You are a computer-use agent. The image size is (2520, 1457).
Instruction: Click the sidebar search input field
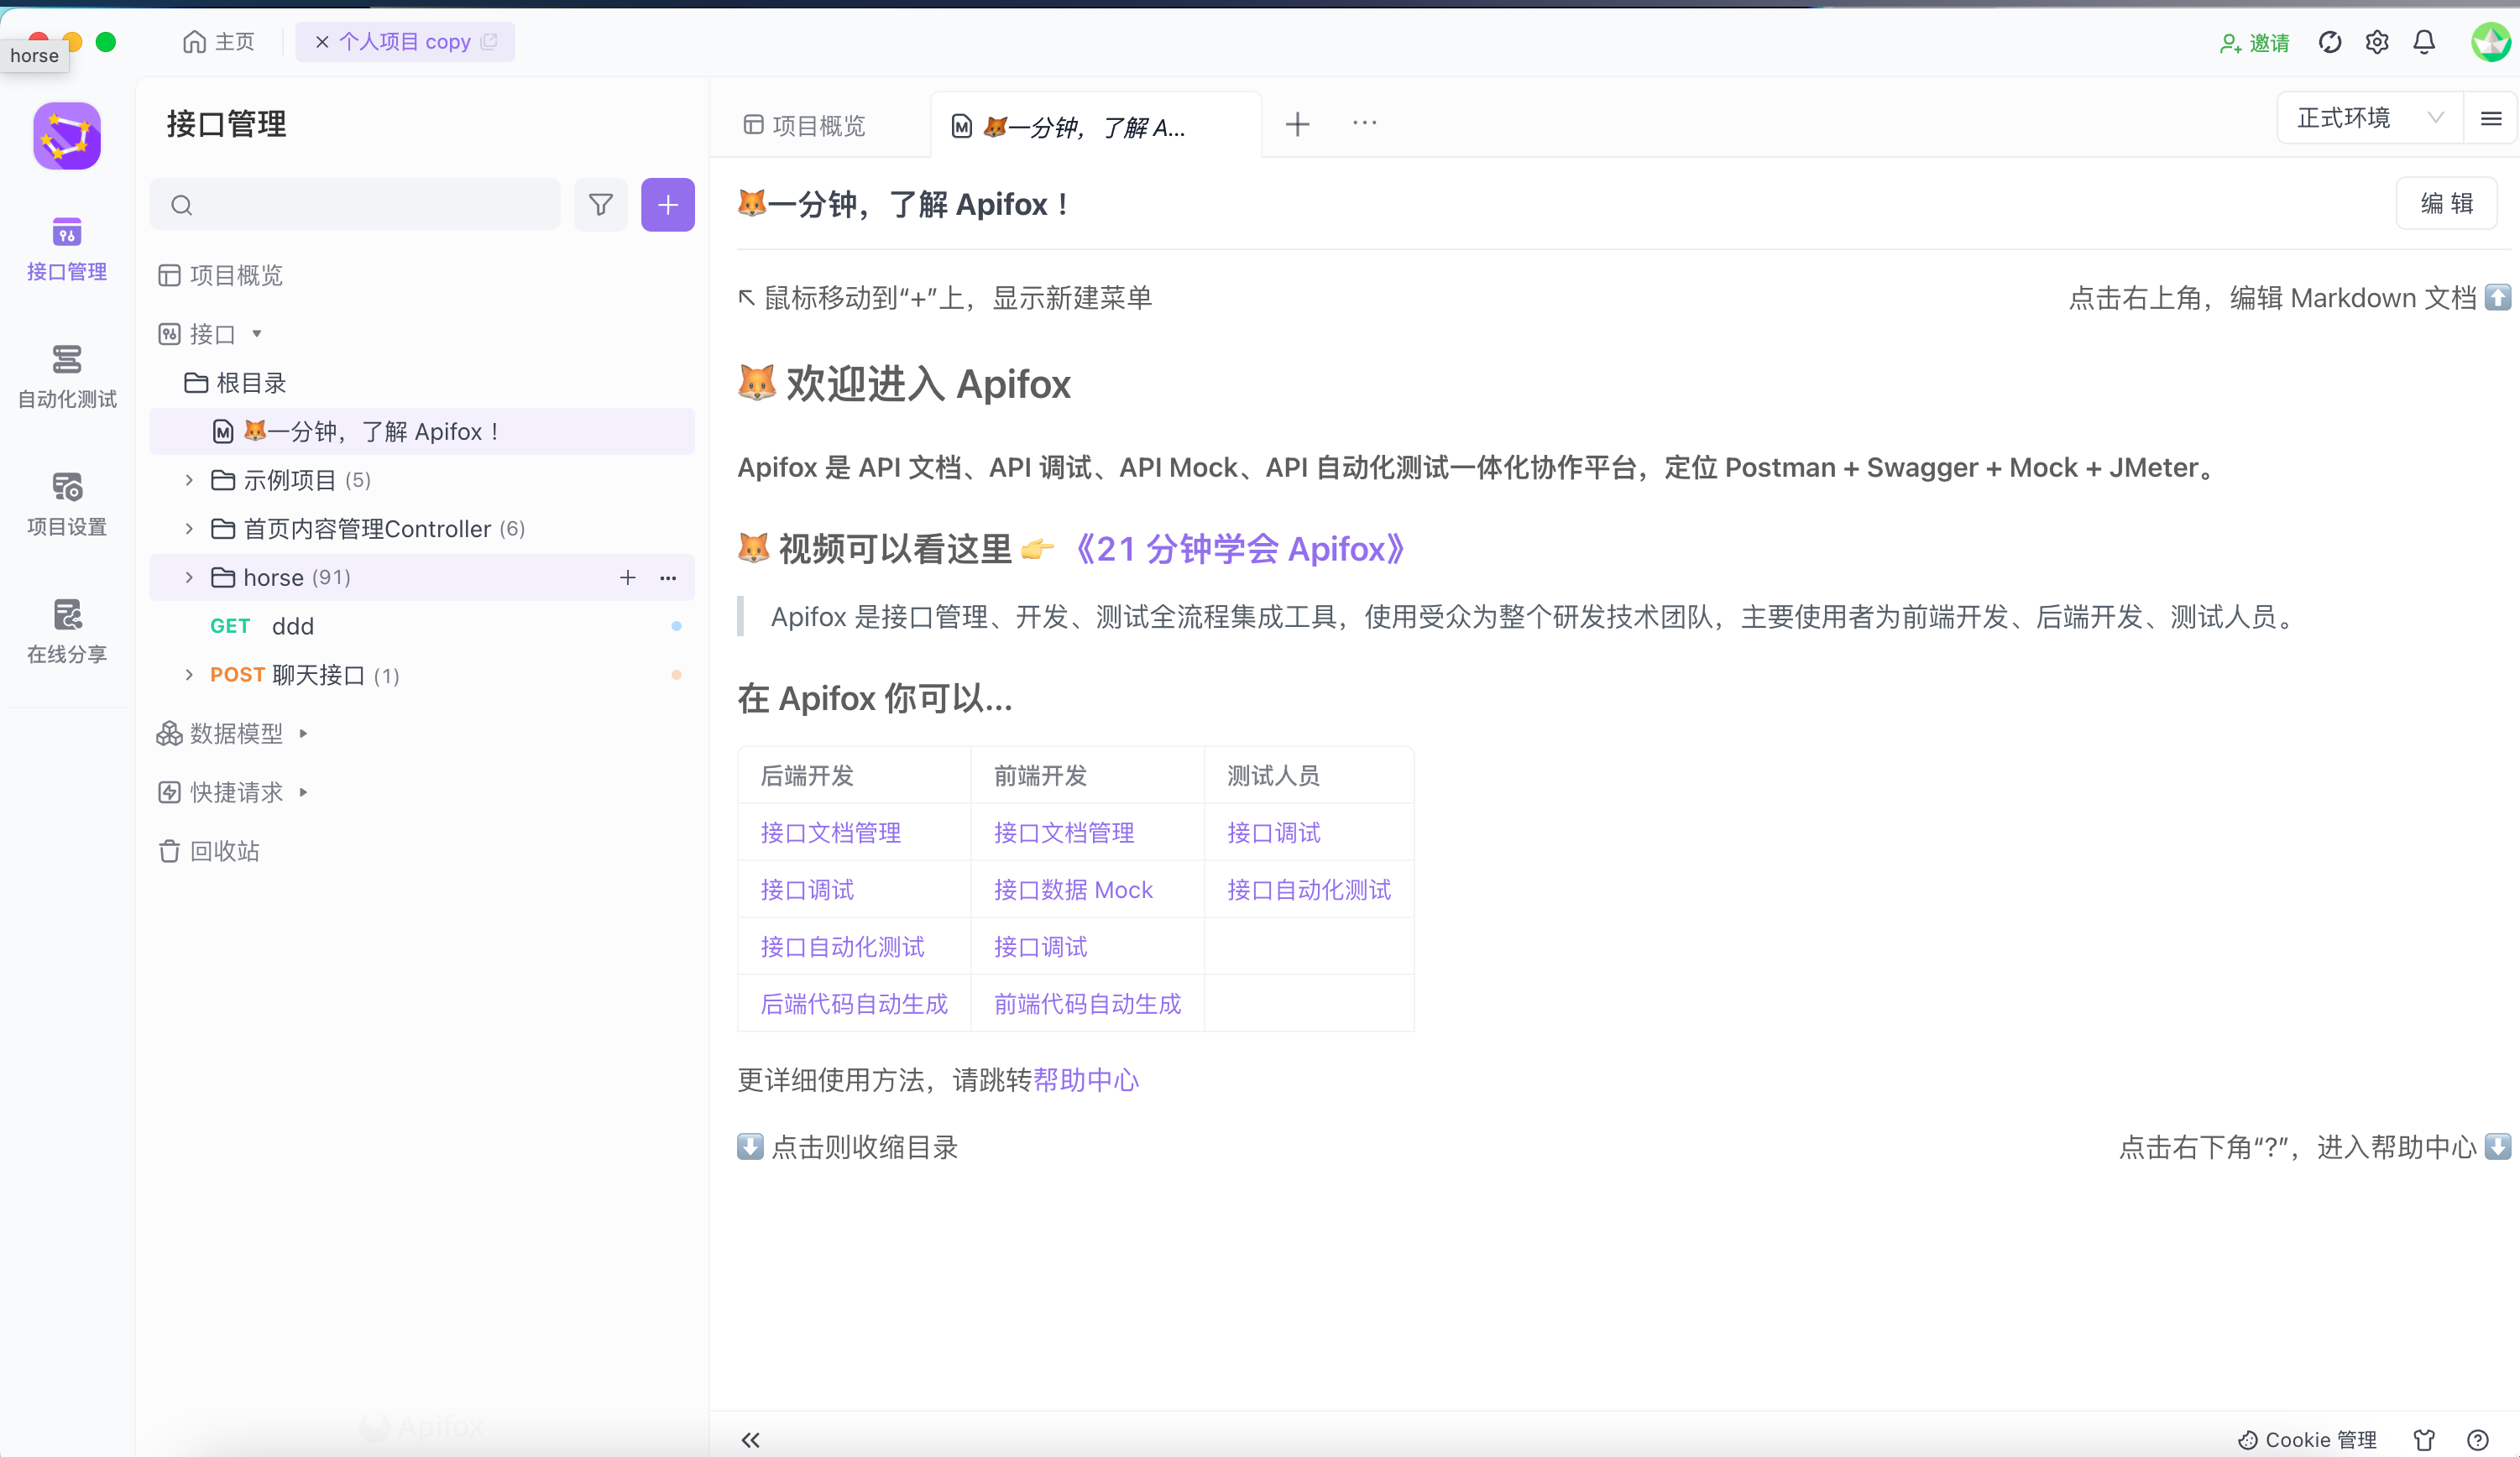370,205
